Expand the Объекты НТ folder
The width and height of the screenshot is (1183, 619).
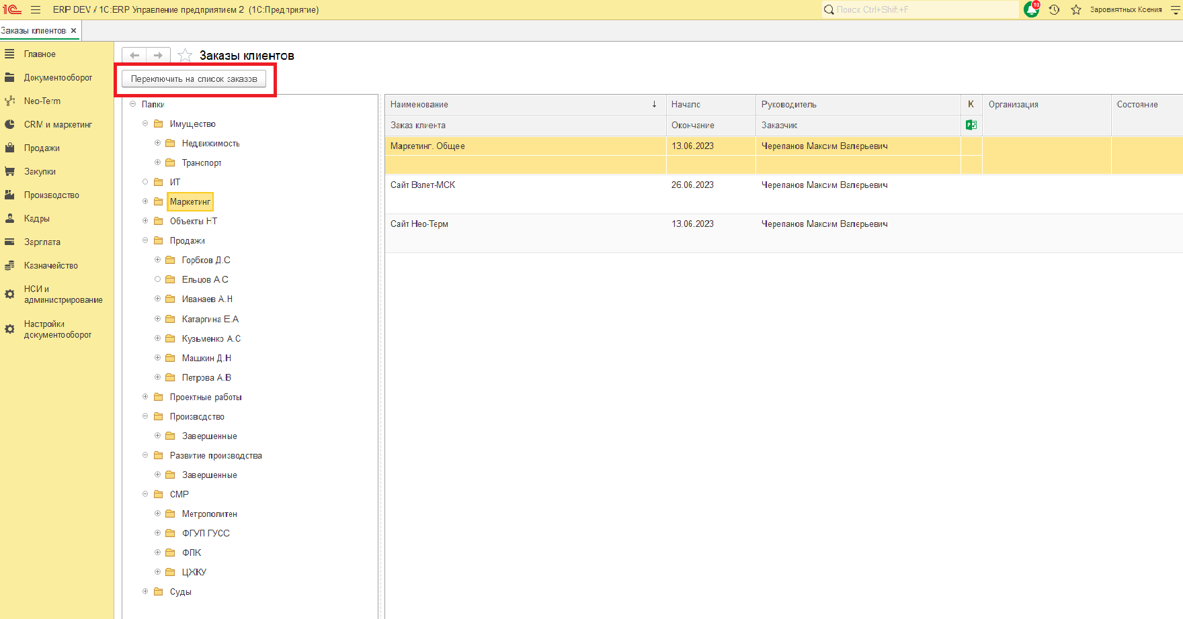click(x=145, y=221)
